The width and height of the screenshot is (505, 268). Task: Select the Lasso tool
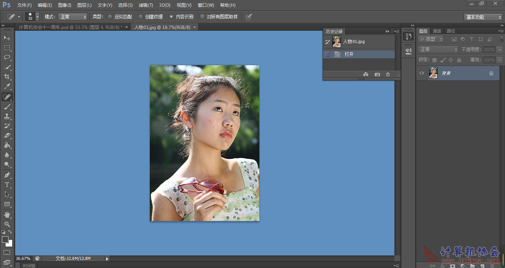point(7,57)
